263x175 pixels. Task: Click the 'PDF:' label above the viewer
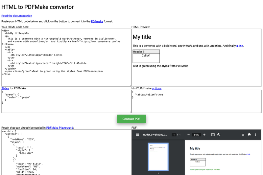click(134, 128)
